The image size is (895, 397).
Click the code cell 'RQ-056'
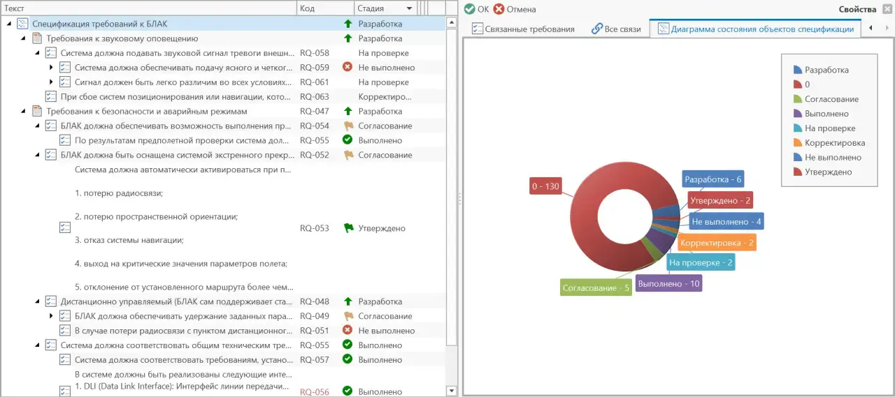[315, 392]
